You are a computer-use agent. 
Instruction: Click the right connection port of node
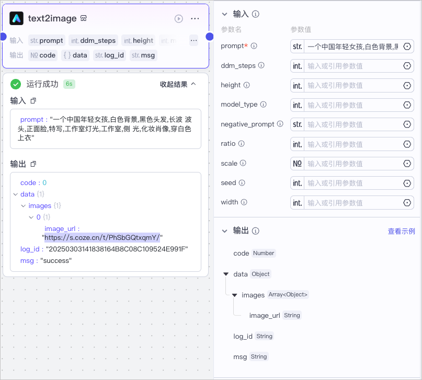(x=209, y=36)
